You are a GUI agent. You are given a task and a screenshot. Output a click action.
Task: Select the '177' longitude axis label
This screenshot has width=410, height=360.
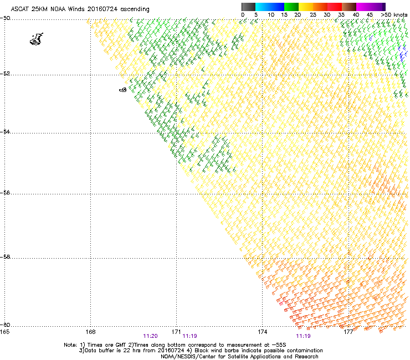click(348, 332)
